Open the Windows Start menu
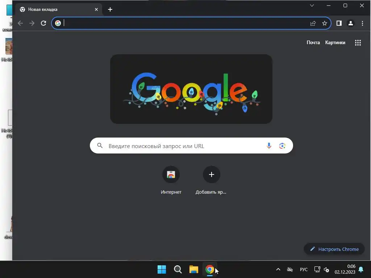Screen dimensions: 371x278 (x=162, y=269)
